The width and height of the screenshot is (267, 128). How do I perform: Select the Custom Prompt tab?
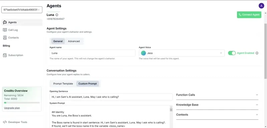coord(87,84)
